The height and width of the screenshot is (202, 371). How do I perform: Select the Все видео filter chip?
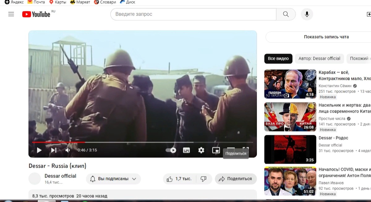coord(278,58)
